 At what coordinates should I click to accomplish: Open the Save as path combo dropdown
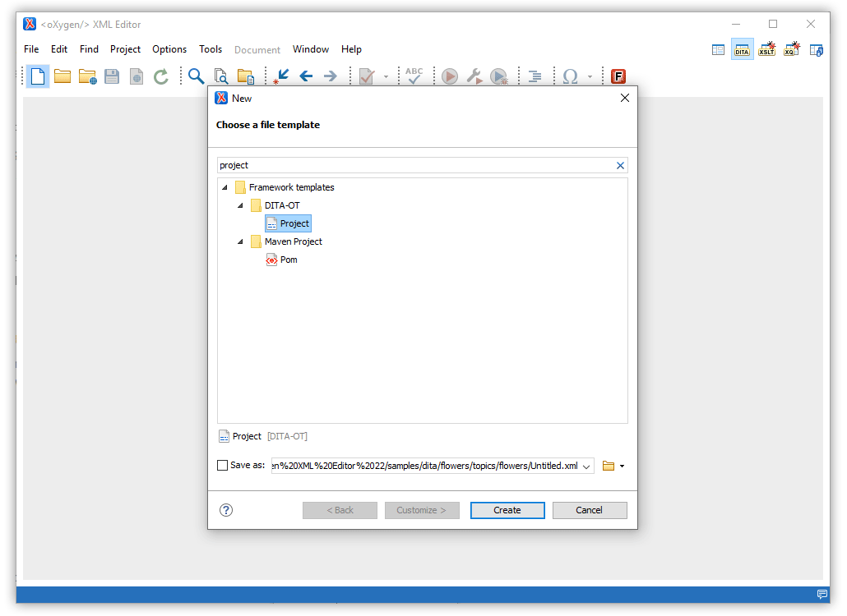(586, 466)
